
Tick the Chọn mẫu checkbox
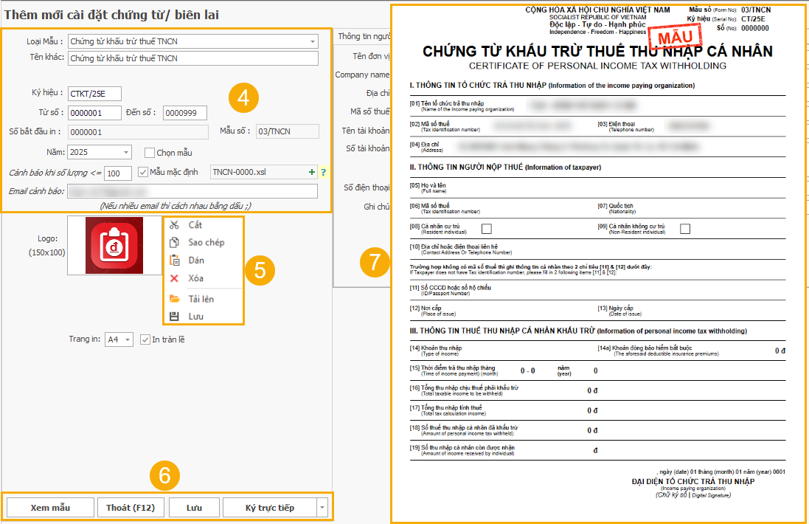[150, 153]
